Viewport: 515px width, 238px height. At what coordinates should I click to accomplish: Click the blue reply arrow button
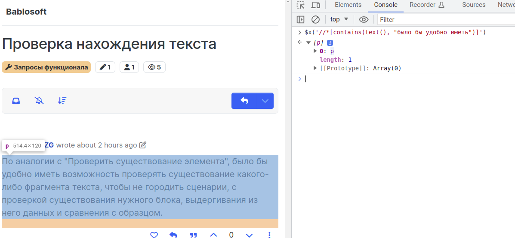(244, 101)
